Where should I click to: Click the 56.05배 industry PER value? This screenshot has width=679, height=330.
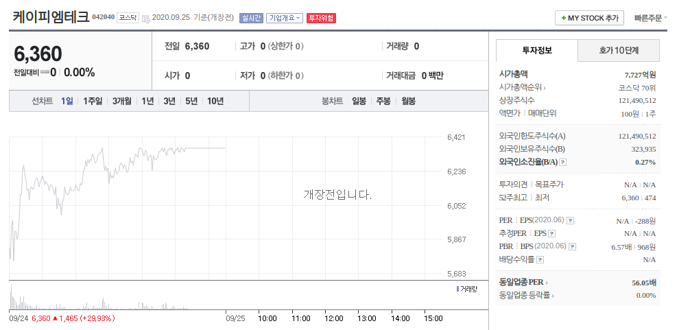pos(644,283)
